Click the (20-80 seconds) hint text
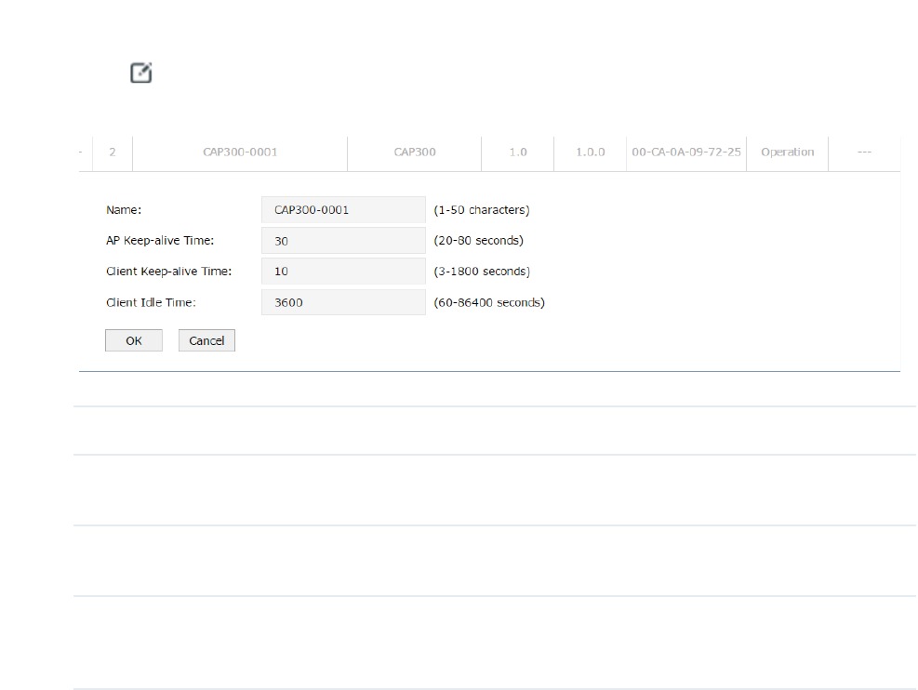Screen dimensions: 918x690 pyautogui.click(x=478, y=241)
